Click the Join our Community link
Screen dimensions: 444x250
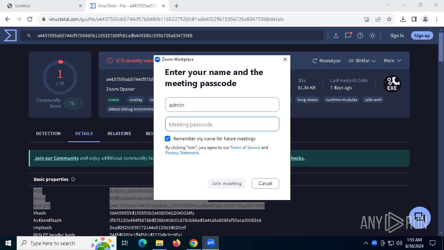click(x=57, y=158)
